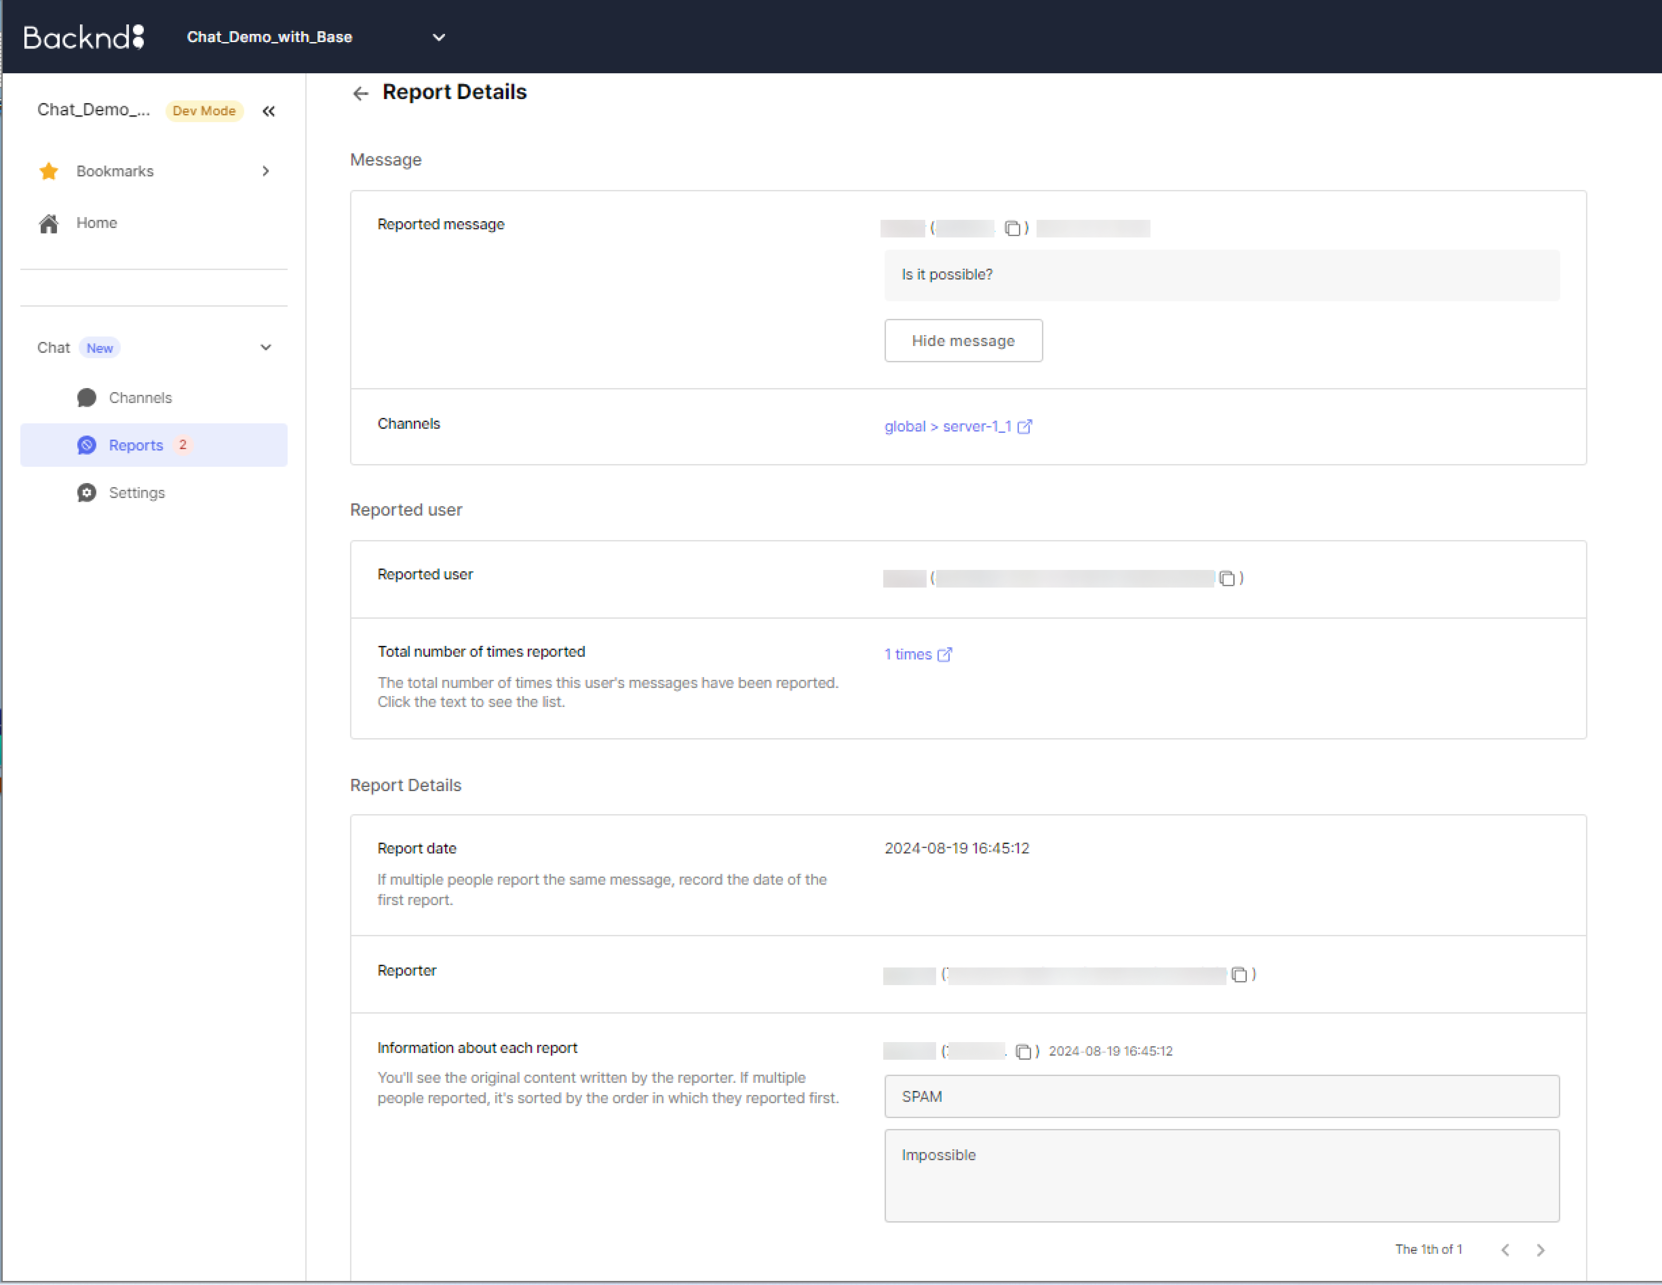Click the New badge beside Chat
The image size is (1662, 1285).
100,348
